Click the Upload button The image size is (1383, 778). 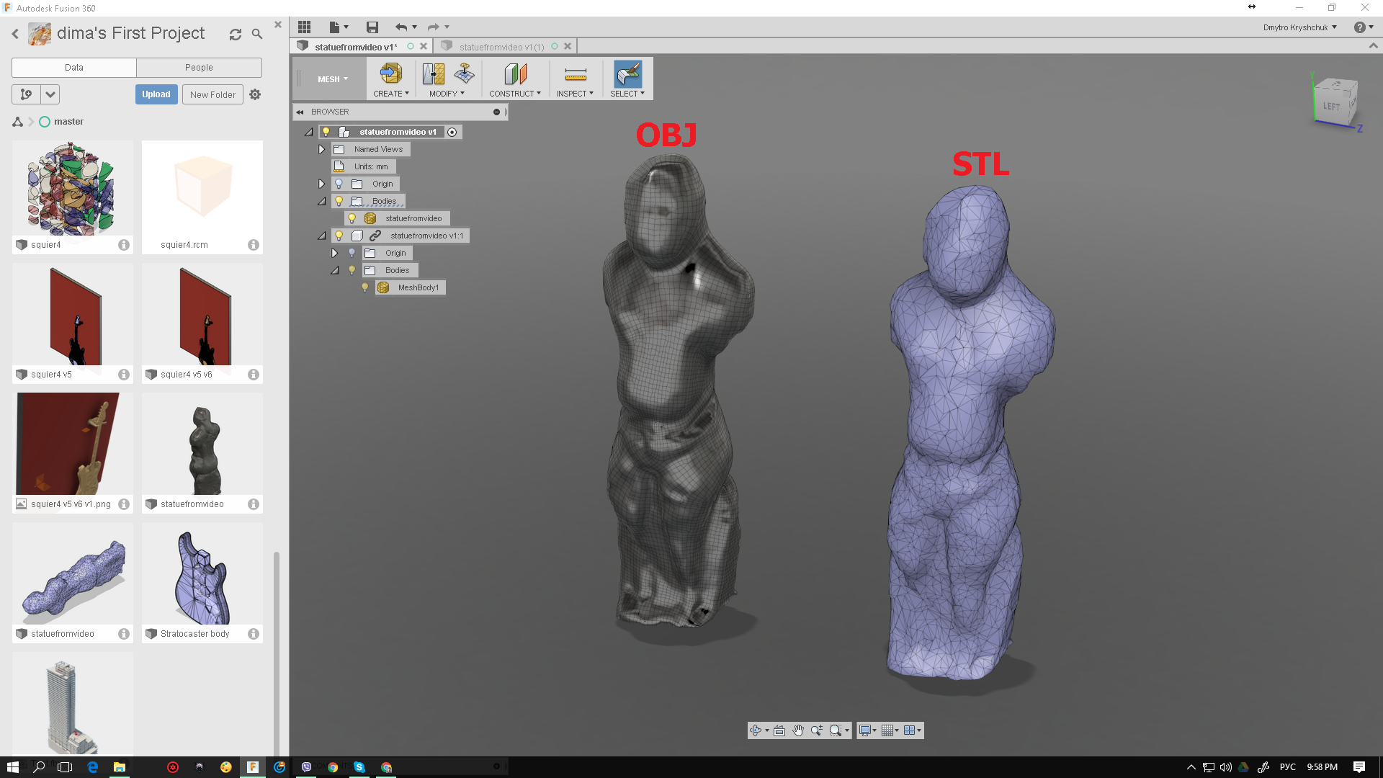(x=156, y=94)
